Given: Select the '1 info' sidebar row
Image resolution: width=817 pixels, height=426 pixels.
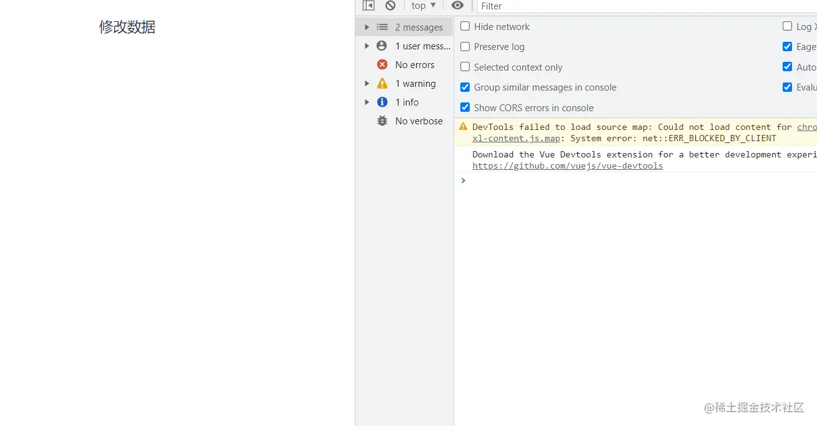Looking at the screenshot, I should (404, 102).
